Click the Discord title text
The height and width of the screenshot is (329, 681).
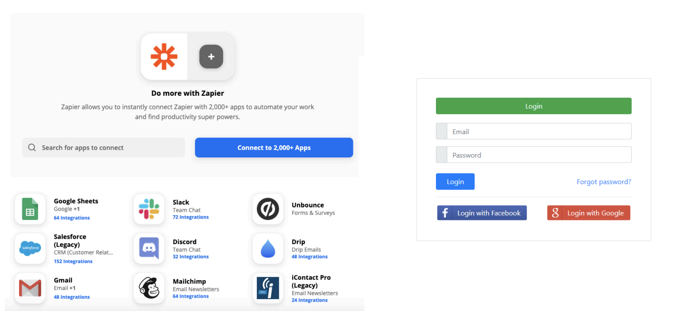pyautogui.click(x=185, y=241)
